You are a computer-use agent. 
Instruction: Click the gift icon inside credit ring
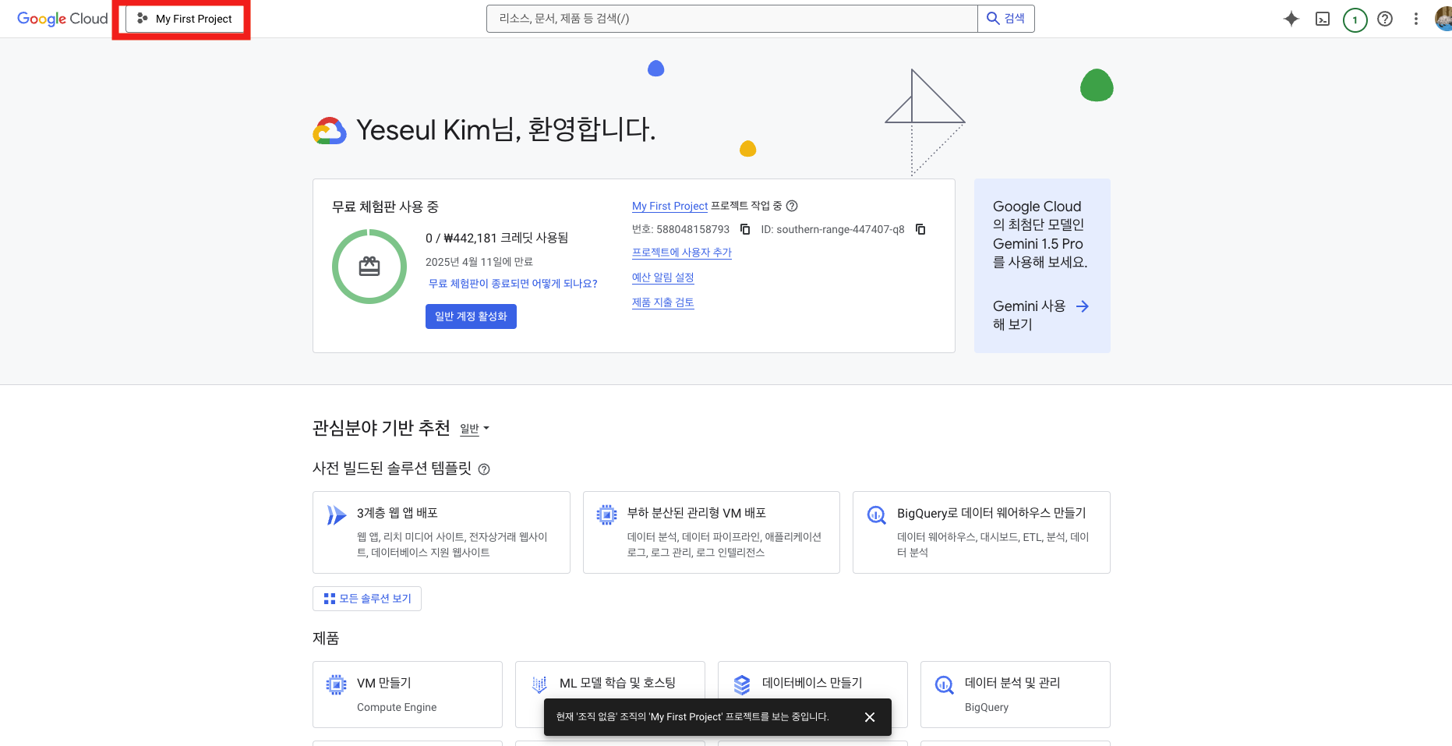[369, 267]
